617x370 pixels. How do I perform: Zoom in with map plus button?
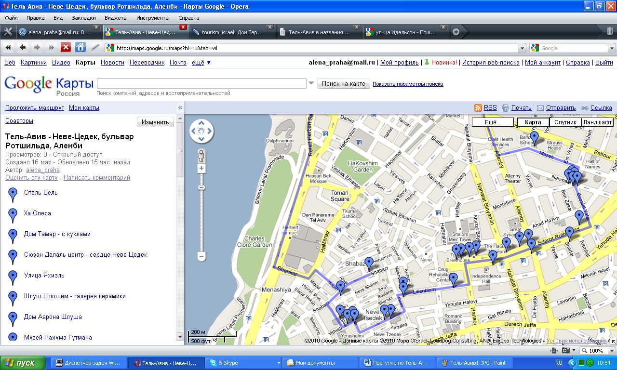click(x=201, y=168)
